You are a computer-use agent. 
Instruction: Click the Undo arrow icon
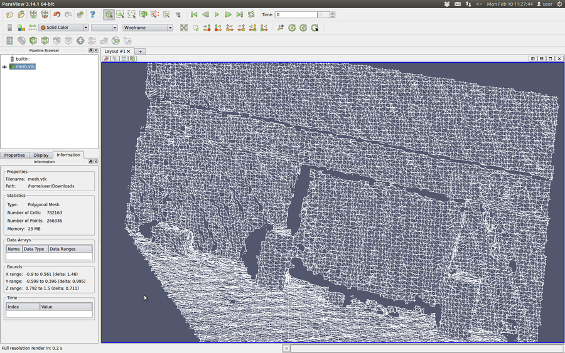click(x=56, y=14)
